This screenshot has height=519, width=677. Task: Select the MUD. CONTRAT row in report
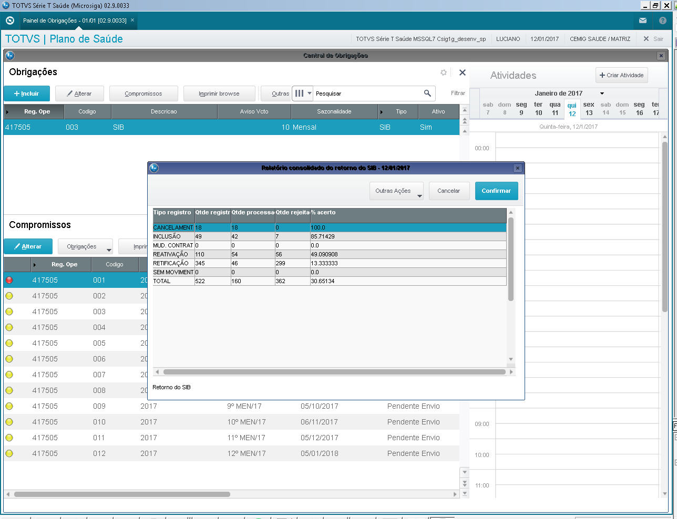(x=330, y=245)
